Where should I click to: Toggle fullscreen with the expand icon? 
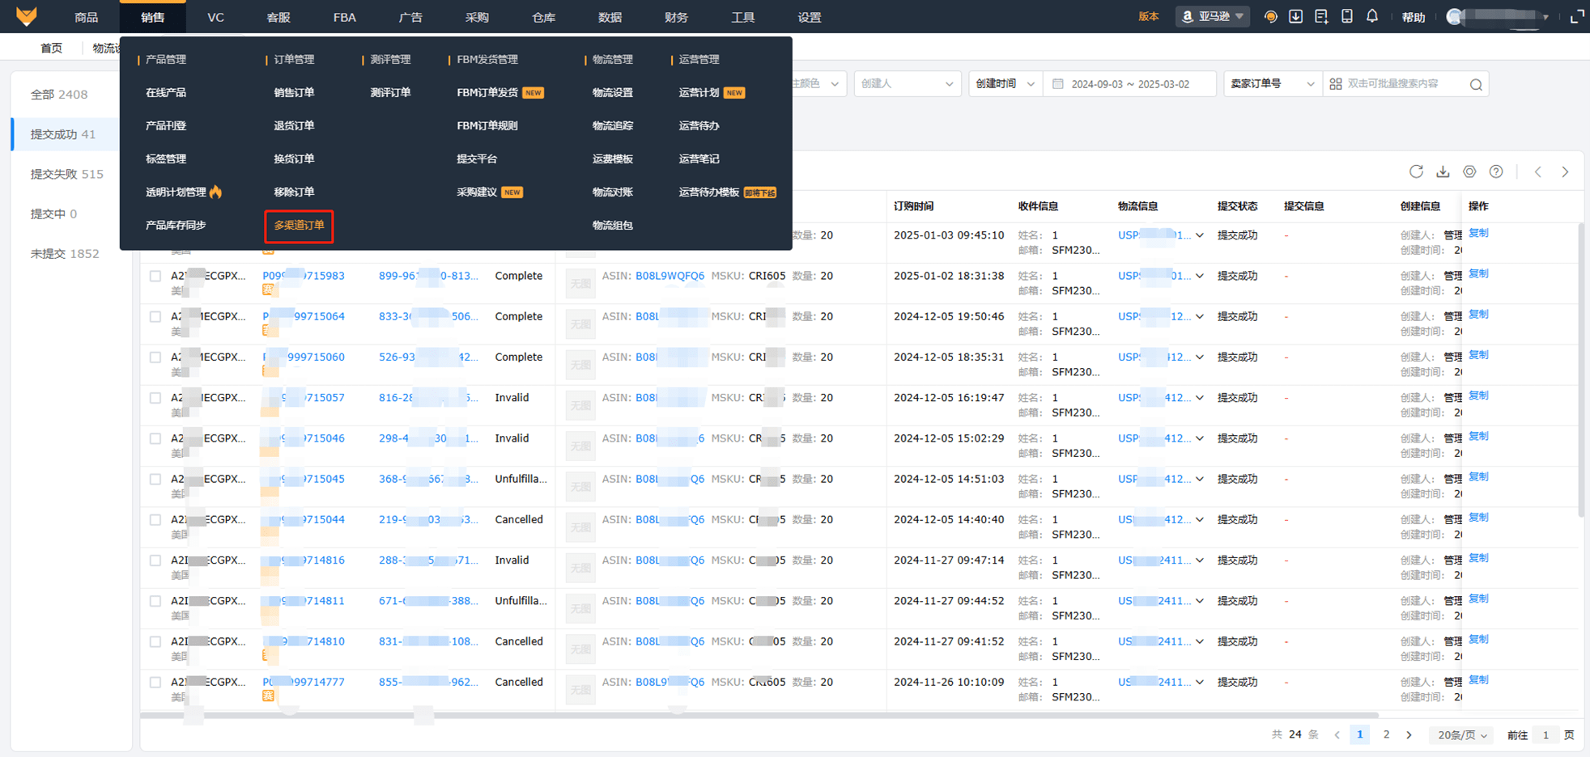click(x=1576, y=17)
